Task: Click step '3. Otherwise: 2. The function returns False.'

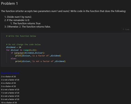Action: pyautogui.click(x=27, y=27)
